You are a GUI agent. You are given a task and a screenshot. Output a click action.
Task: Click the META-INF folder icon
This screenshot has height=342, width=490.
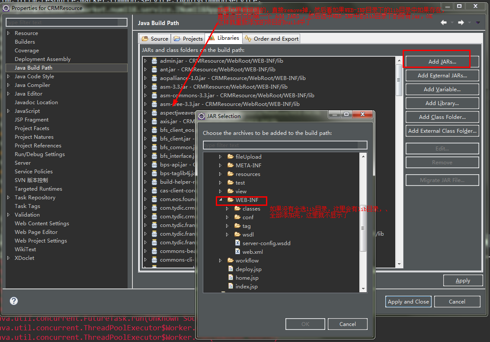coord(231,165)
